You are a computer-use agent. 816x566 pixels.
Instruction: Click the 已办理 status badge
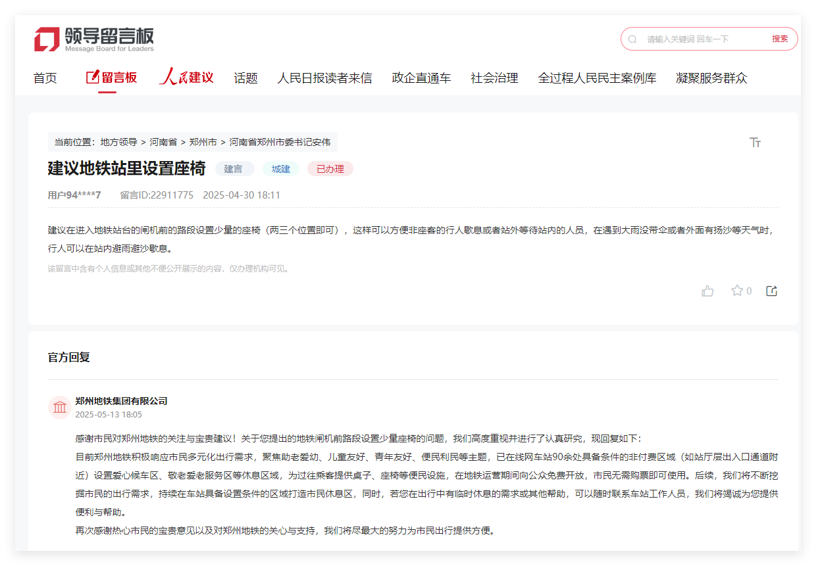tap(330, 168)
